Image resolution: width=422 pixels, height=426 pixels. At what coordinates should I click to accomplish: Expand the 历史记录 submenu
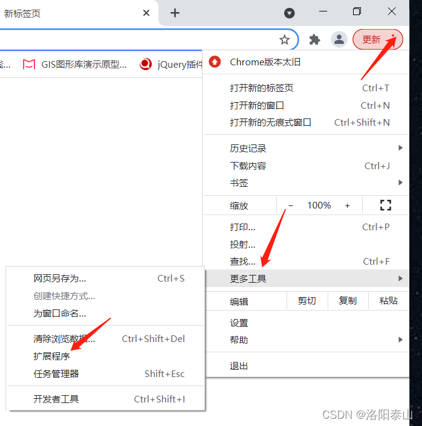[x=306, y=148]
